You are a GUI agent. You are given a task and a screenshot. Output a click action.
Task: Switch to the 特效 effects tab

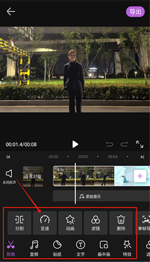click(127, 248)
